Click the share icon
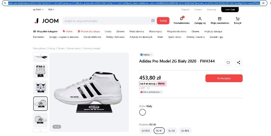271x136 pixels. (238, 63)
